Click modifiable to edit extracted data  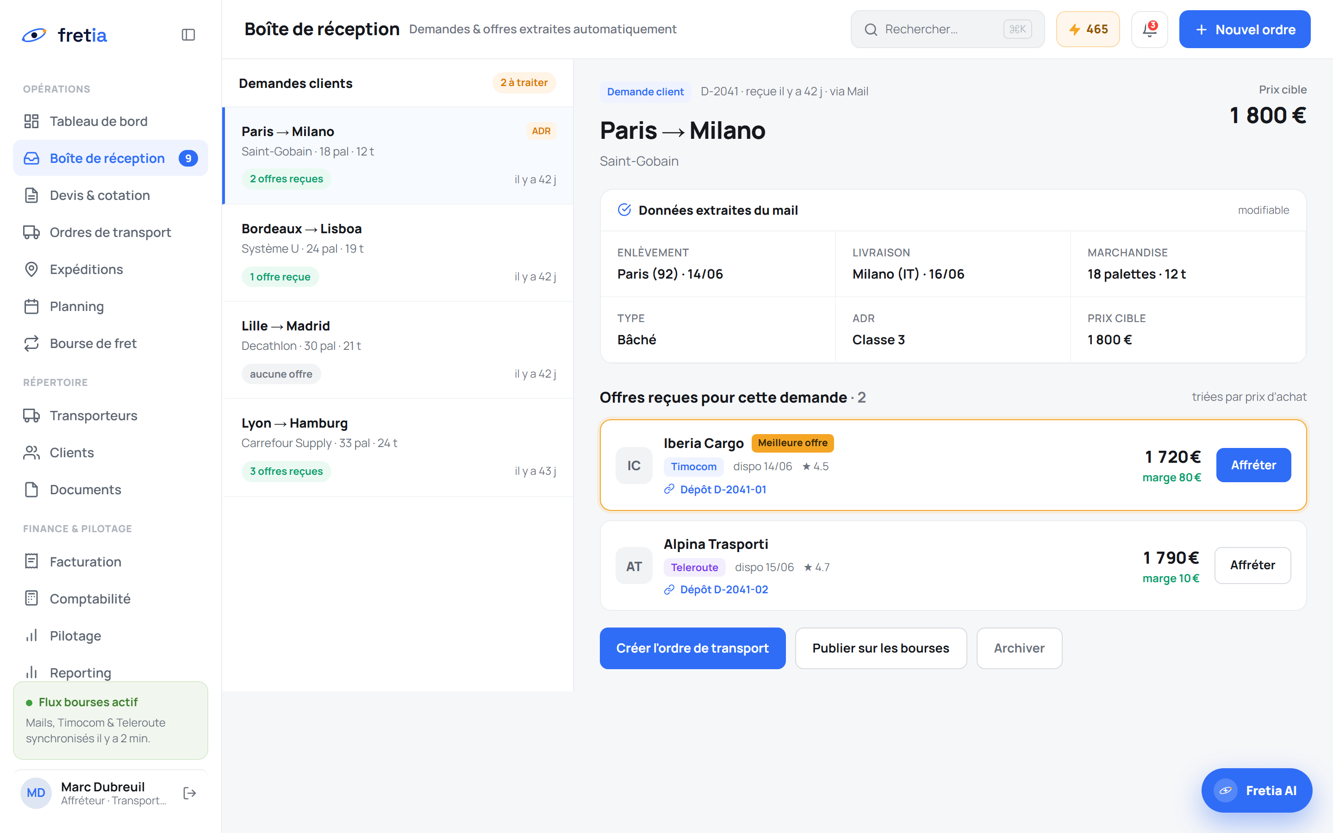pos(1263,210)
